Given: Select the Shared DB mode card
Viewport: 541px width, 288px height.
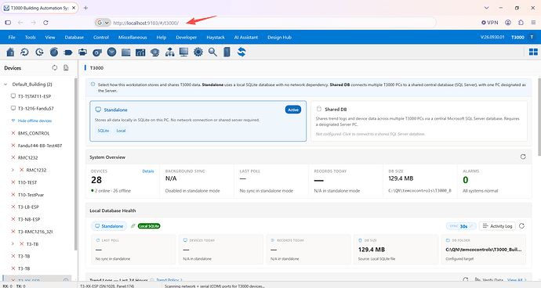Looking at the screenshot, I should (x=419, y=121).
